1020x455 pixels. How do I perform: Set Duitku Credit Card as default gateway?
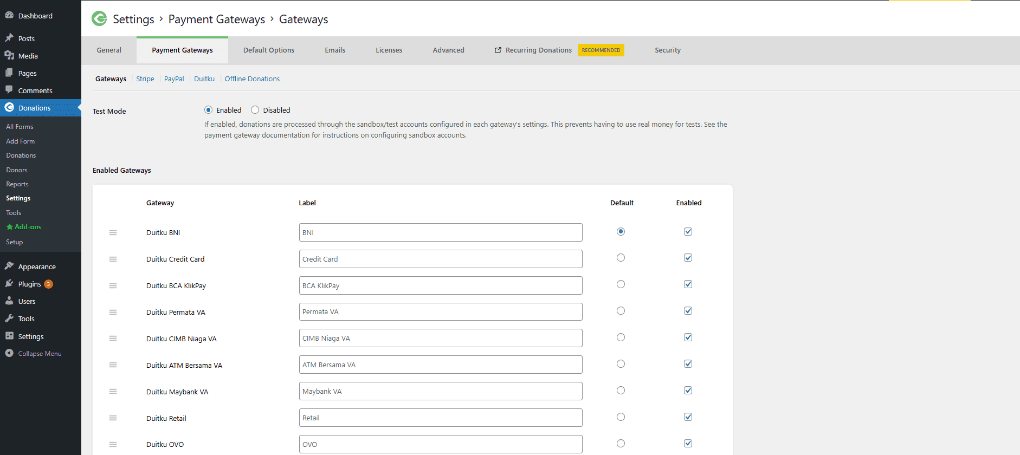click(621, 258)
